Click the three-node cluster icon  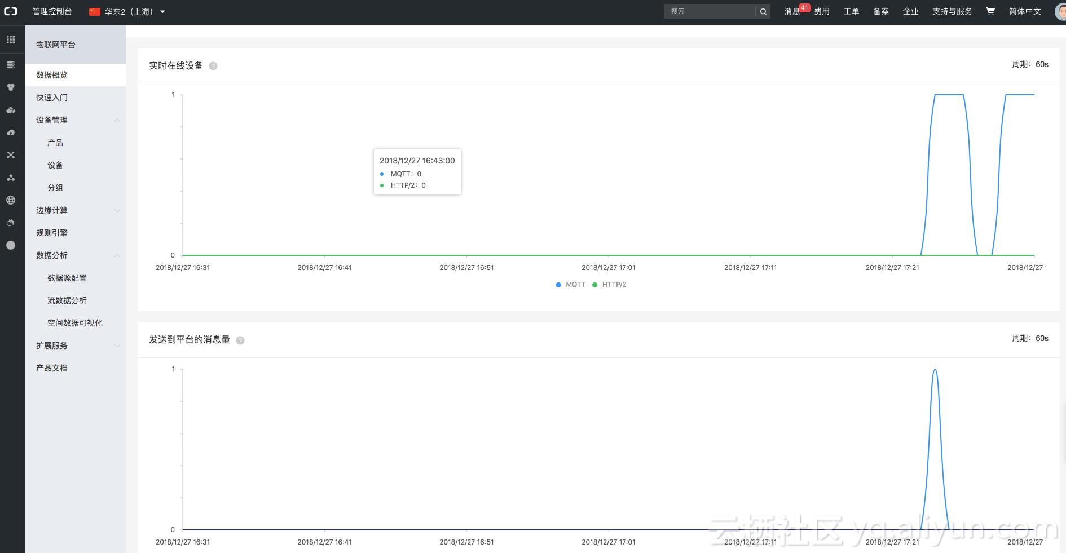click(x=11, y=178)
